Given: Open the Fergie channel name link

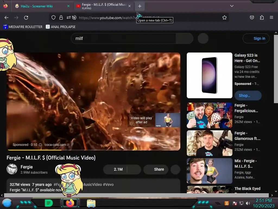Looking at the screenshot, I should point(27,167).
